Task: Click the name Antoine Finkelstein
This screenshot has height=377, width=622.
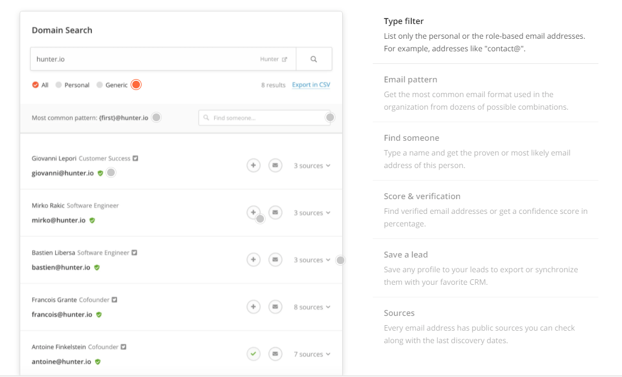Action: click(x=58, y=347)
